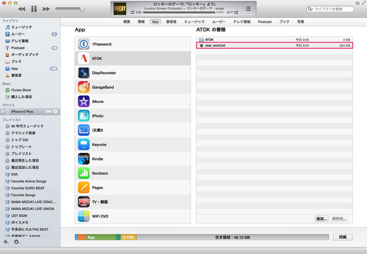Open search options magnifier dropdown
The image size is (367, 254).
point(310,9)
